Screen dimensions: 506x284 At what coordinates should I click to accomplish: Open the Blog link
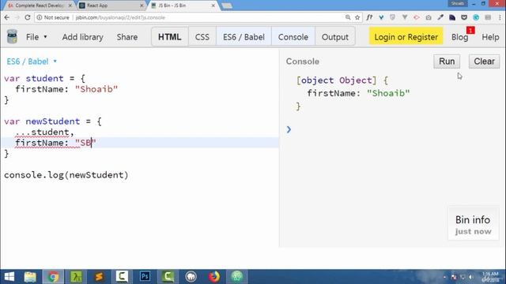point(459,37)
